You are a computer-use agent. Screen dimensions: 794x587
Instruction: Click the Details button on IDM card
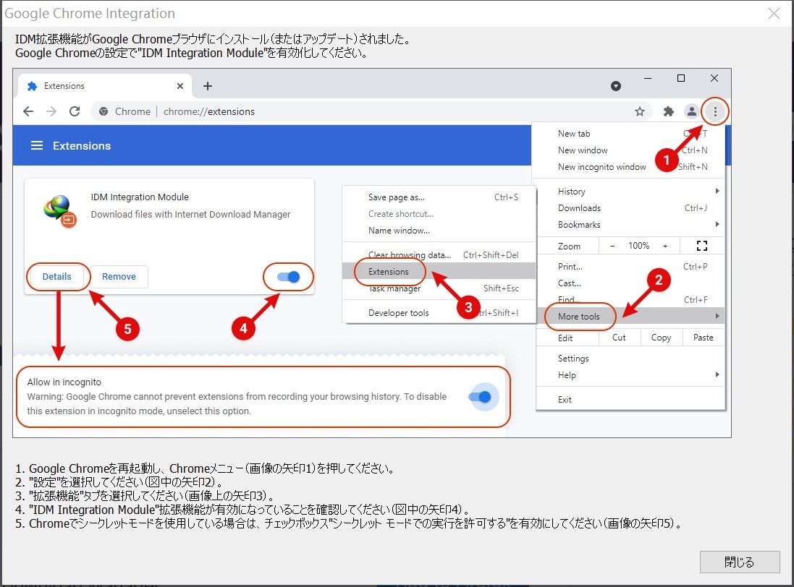point(56,277)
